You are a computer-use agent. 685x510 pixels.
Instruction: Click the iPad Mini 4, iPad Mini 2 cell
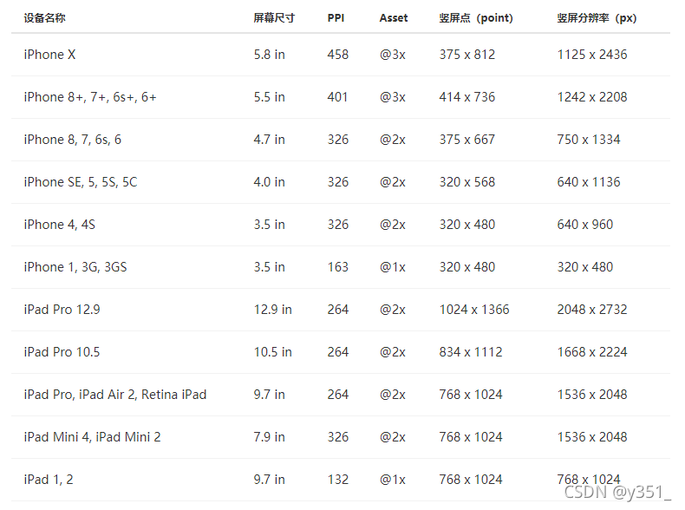click(92, 437)
